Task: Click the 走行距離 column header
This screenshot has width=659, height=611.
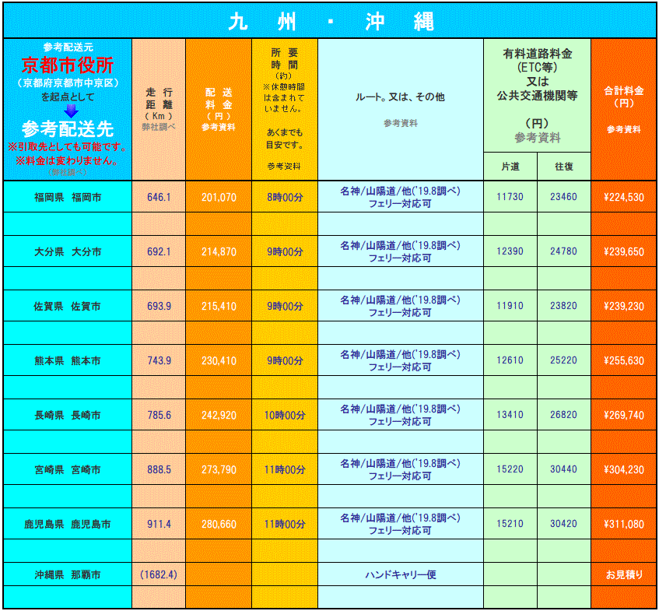Action: click(x=159, y=109)
